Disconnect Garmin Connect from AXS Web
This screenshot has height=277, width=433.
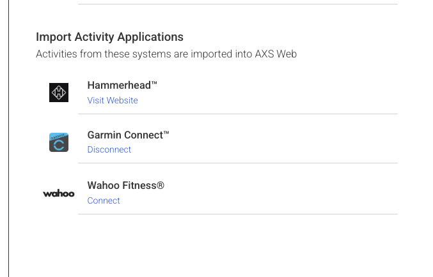click(109, 149)
